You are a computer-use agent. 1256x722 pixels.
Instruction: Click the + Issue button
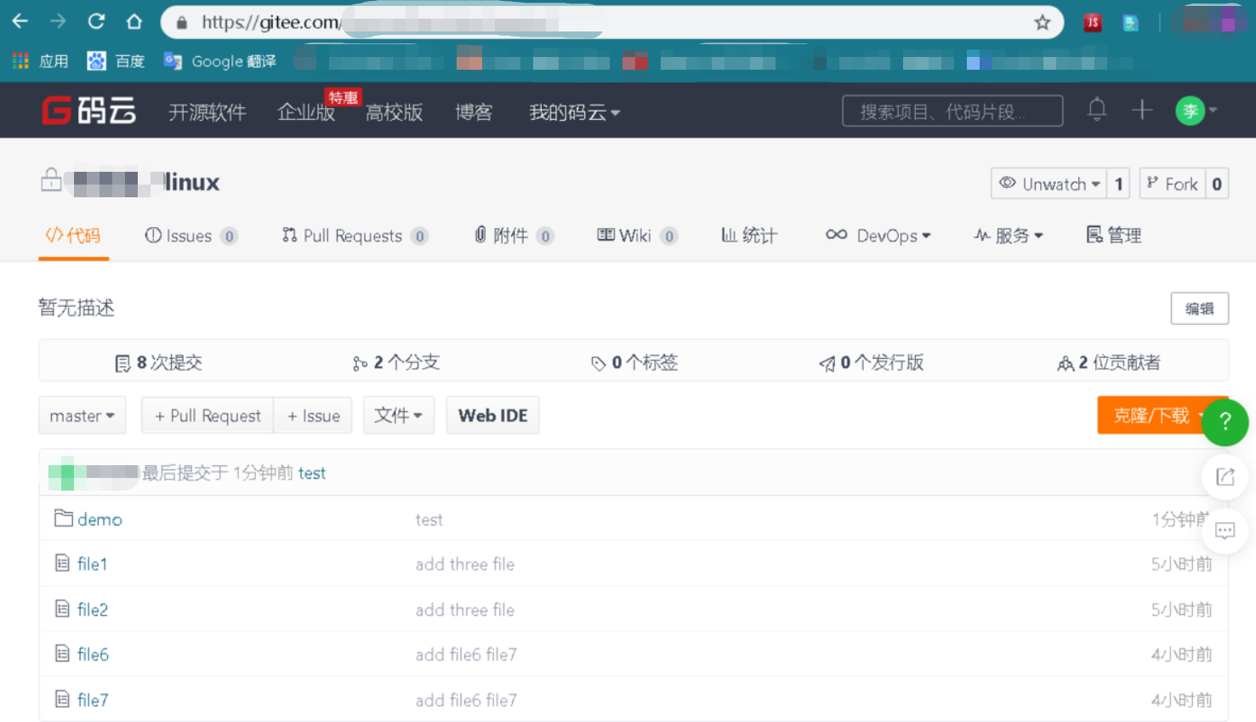click(x=313, y=416)
